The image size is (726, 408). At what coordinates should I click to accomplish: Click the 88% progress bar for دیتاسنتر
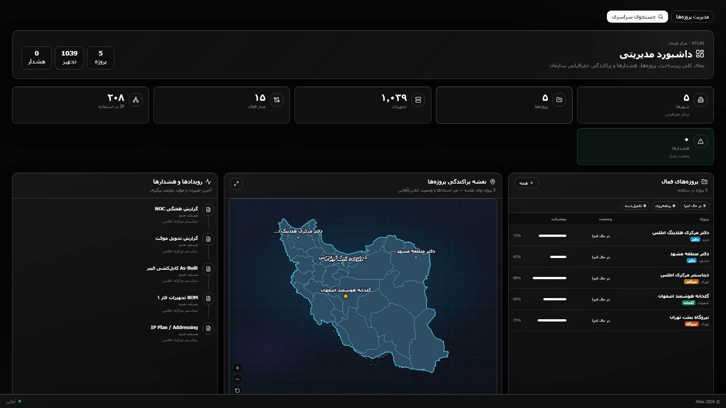(549, 278)
